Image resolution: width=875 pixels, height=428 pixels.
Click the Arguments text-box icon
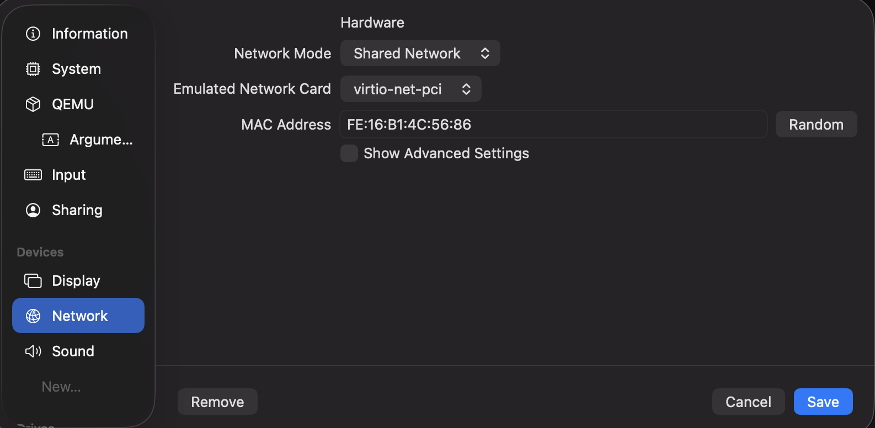click(x=51, y=140)
